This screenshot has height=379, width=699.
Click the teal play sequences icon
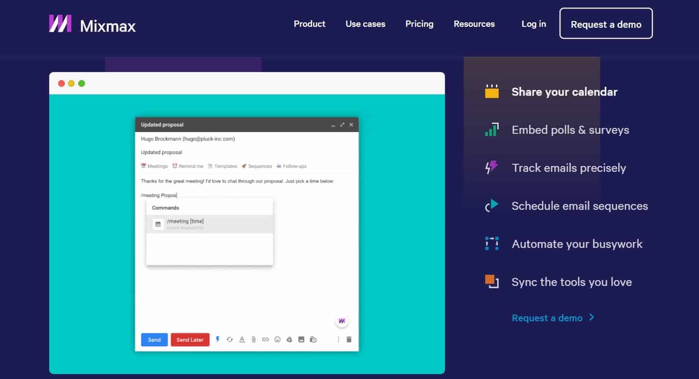(492, 205)
